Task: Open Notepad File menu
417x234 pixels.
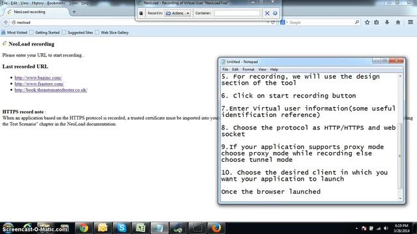Action: click(225, 70)
